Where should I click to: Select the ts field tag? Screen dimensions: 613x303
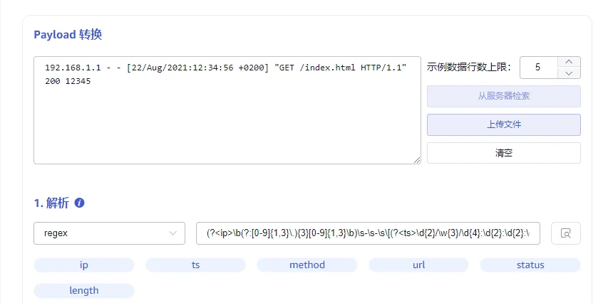pyautogui.click(x=195, y=265)
